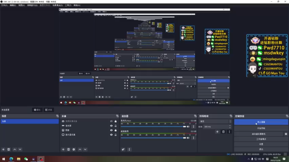Open the audio mixer panel menu dots
The width and height of the screenshot is (289, 162).
point(129,149)
